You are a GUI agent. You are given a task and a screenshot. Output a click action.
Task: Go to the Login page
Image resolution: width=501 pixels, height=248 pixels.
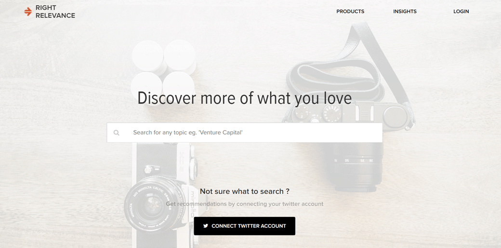point(461,12)
